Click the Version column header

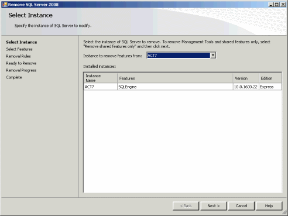246,78
